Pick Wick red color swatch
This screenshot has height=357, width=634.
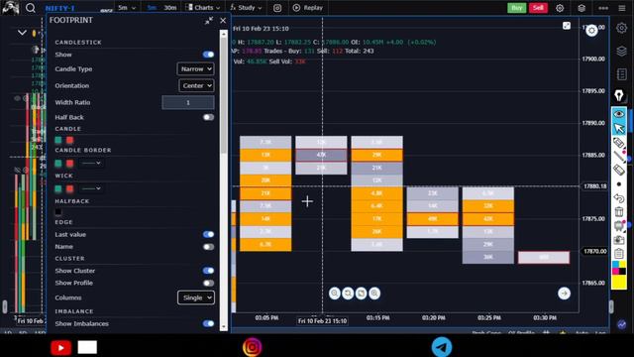coord(70,188)
